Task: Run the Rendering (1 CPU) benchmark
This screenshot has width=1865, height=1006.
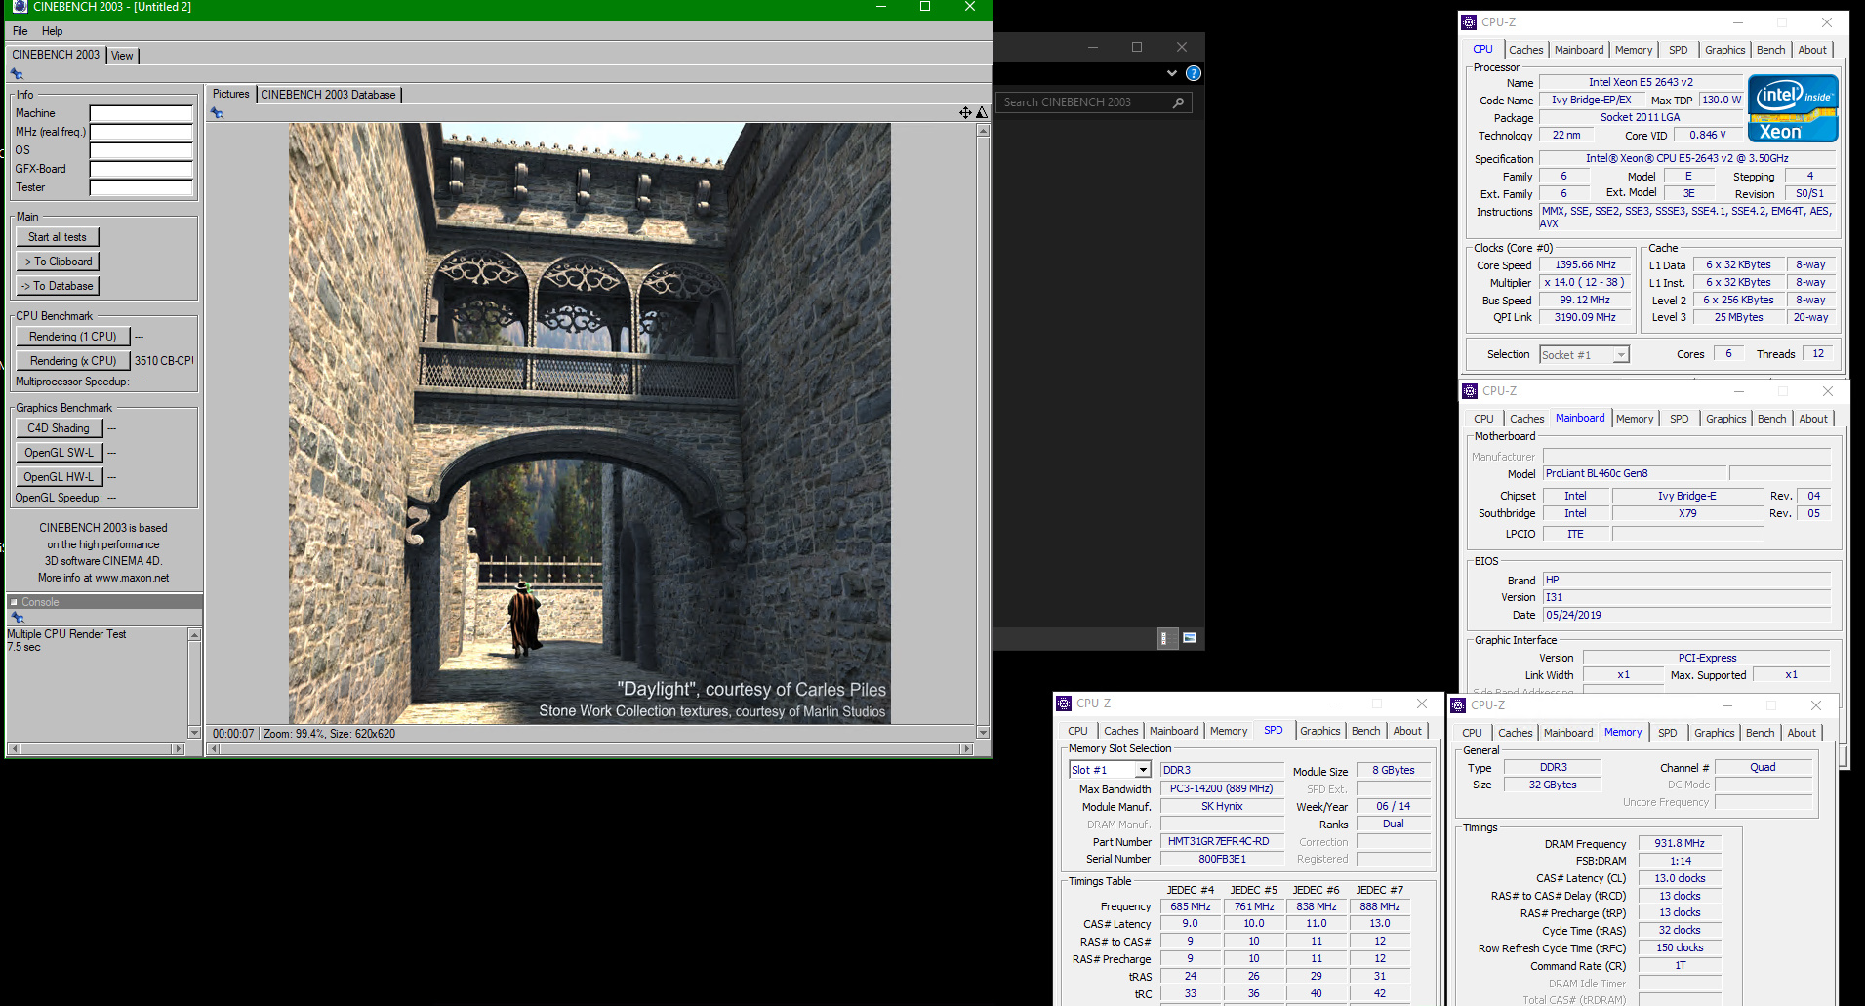Action: coord(72,337)
